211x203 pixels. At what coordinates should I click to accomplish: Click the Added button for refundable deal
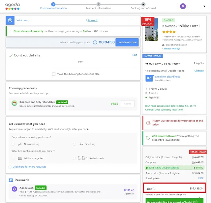coord(128,104)
